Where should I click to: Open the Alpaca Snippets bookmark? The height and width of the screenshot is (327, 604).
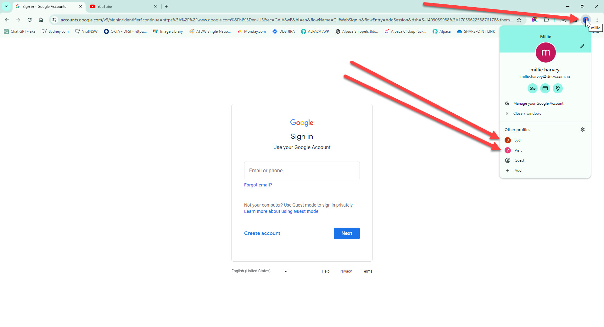357,31
